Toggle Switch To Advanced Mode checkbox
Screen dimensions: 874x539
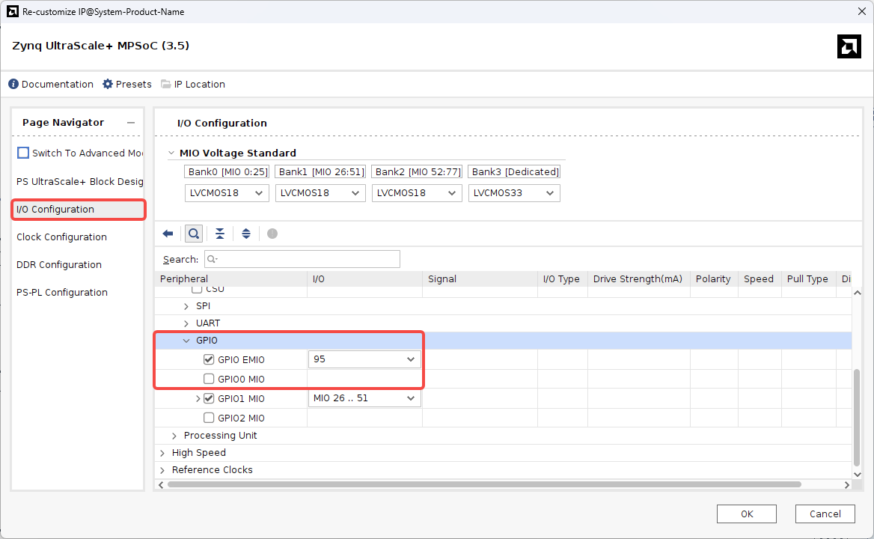(x=23, y=153)
